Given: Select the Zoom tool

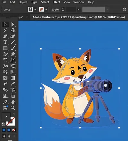Looking at the screenshot, I should pyautogui.click(x=13, y=108).
